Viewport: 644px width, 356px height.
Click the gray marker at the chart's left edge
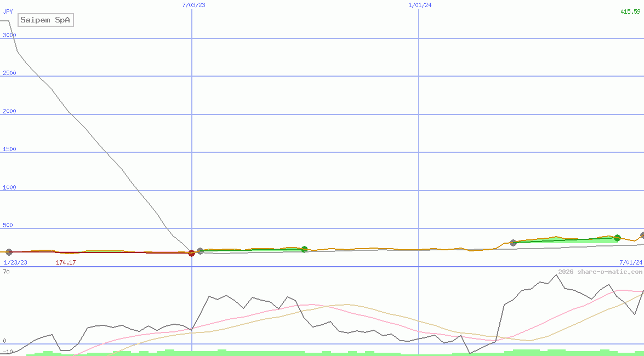pyautogui.click(x=9, y=252)
